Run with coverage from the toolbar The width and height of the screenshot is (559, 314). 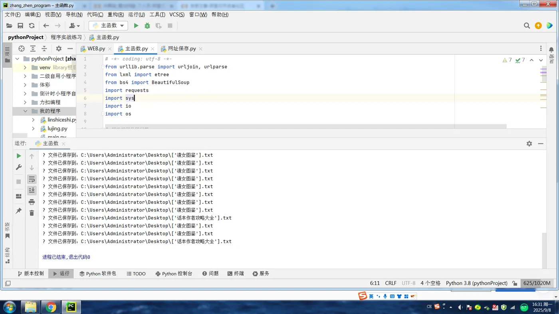(x=159, y=26)
